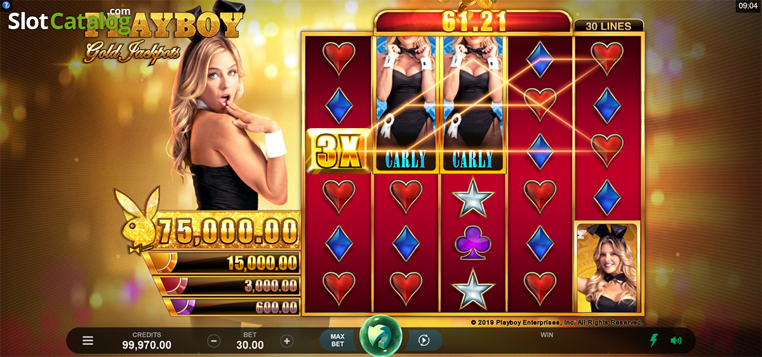Select the 3X multiplier symbol
The image size is (762, 357).
[x=338, y=150]
